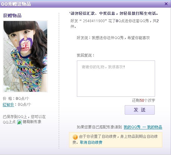Click the 价格：0Q点/个 text
This screenshot has width=171, height=155.
click(16, 99)
